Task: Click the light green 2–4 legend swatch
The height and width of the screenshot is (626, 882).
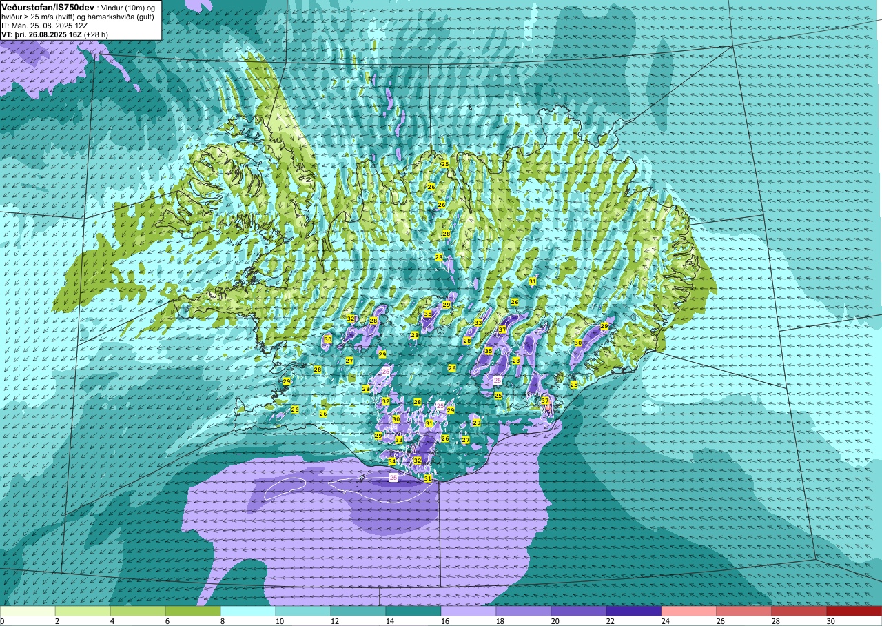Action: [83, 611]
